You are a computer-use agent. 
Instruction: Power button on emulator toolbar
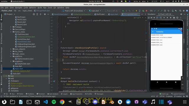point(149,18)
